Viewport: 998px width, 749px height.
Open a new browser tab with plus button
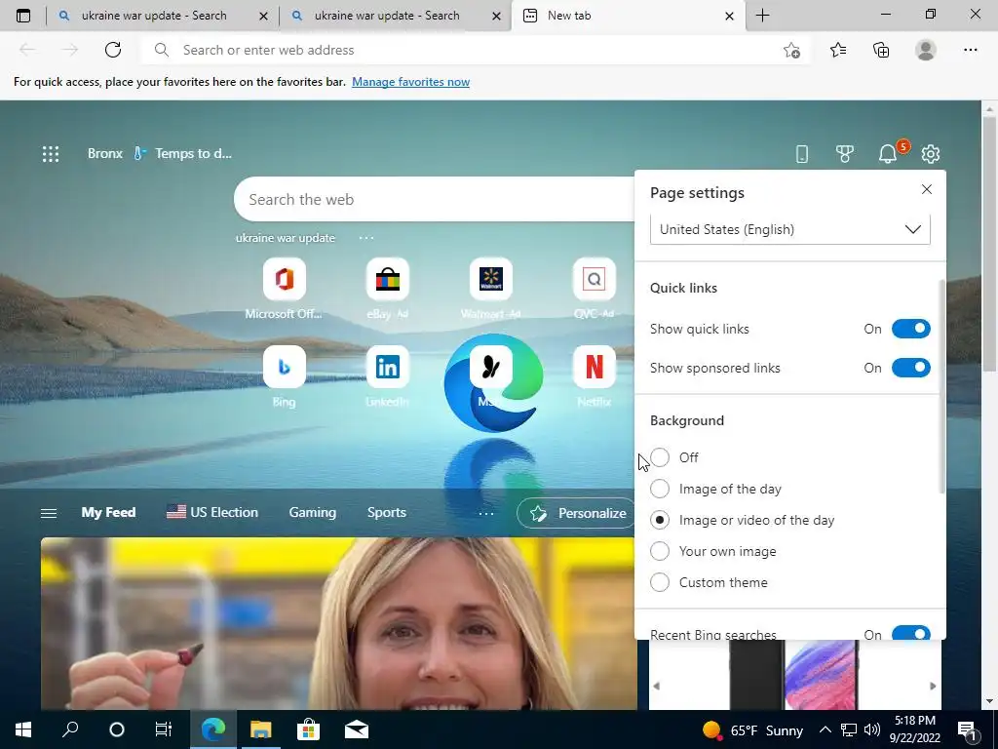pos(762,16)
